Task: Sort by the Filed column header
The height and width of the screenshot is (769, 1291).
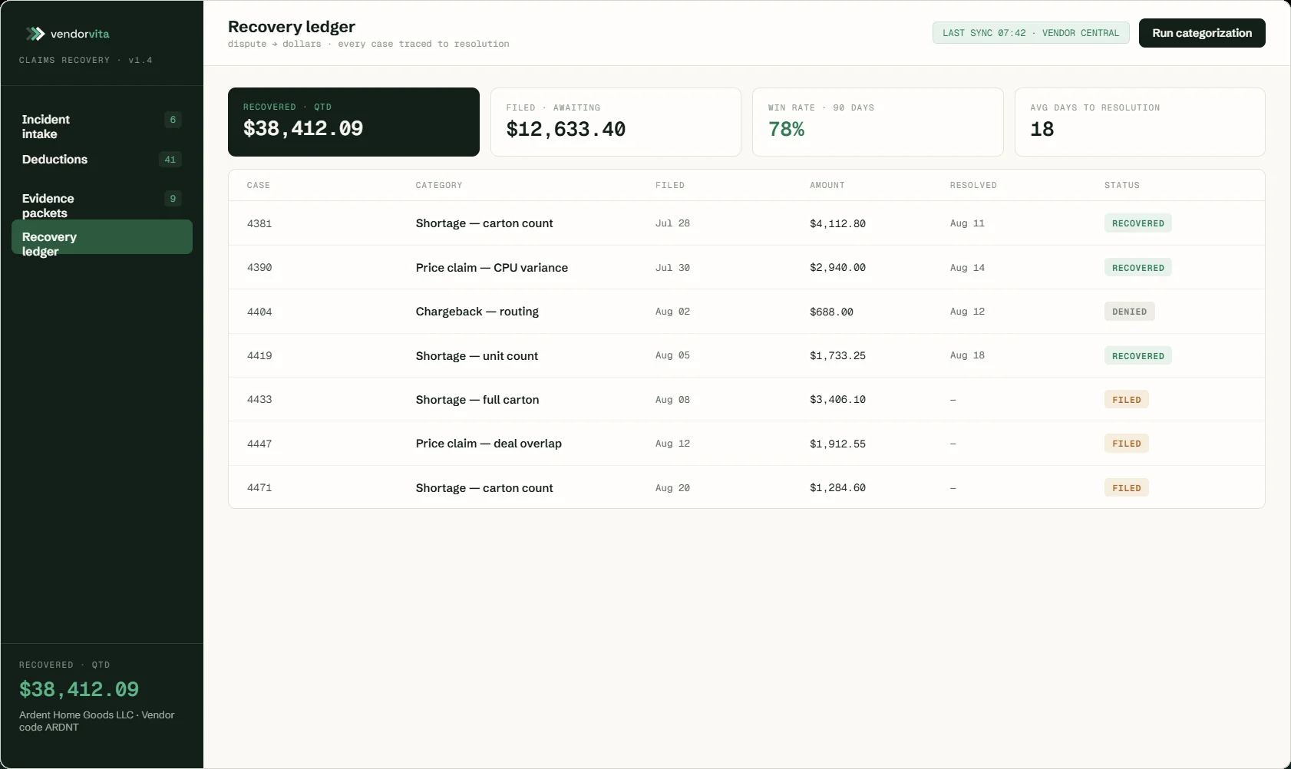Action: tap(670, 186)
